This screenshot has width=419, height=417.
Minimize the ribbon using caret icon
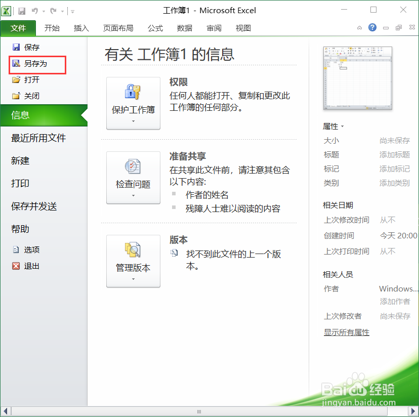click(359, 27)
